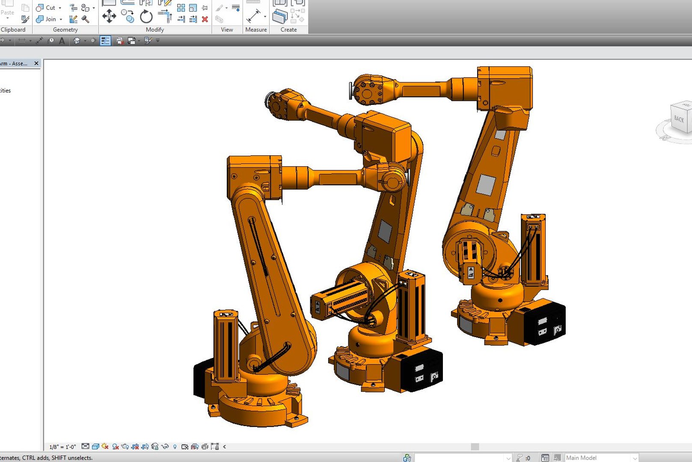Click the Cut geometry button

tap(46, 8)
